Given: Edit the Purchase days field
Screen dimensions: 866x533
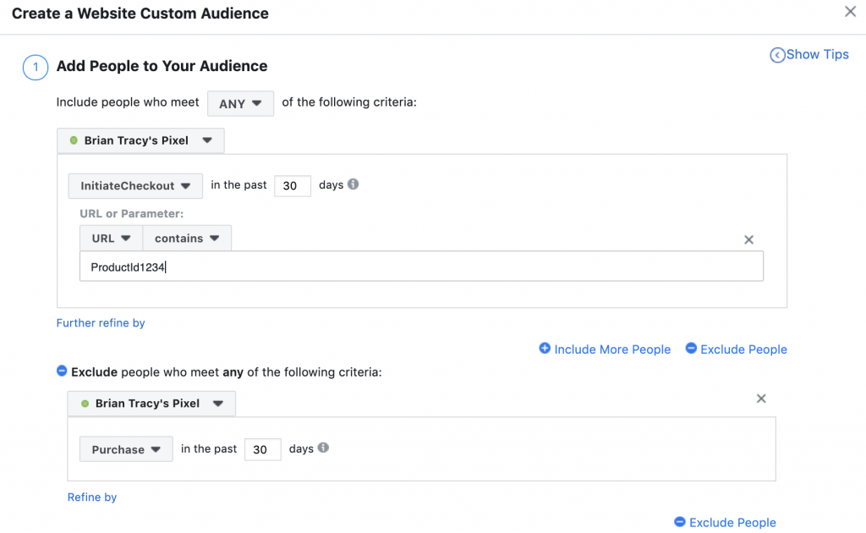Looking at the screenshot, I should point(262,449).
